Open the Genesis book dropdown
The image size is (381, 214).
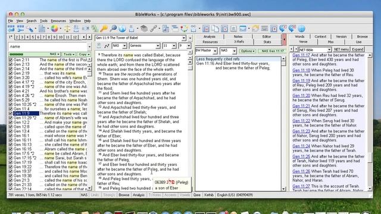pos(158,46)
